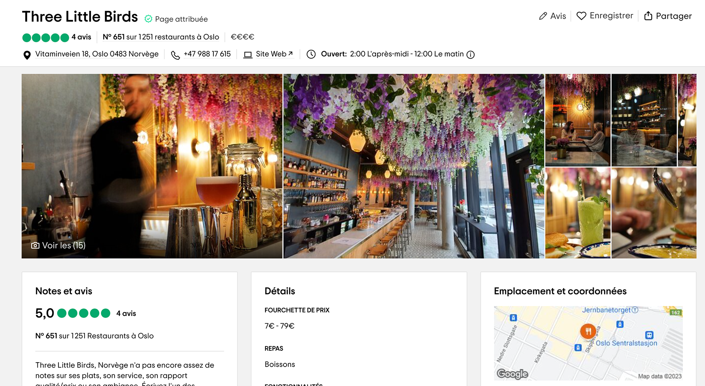
Task: Click 'Oslo Sentralstasjon' label on map
Action: [x=626, y=343]
